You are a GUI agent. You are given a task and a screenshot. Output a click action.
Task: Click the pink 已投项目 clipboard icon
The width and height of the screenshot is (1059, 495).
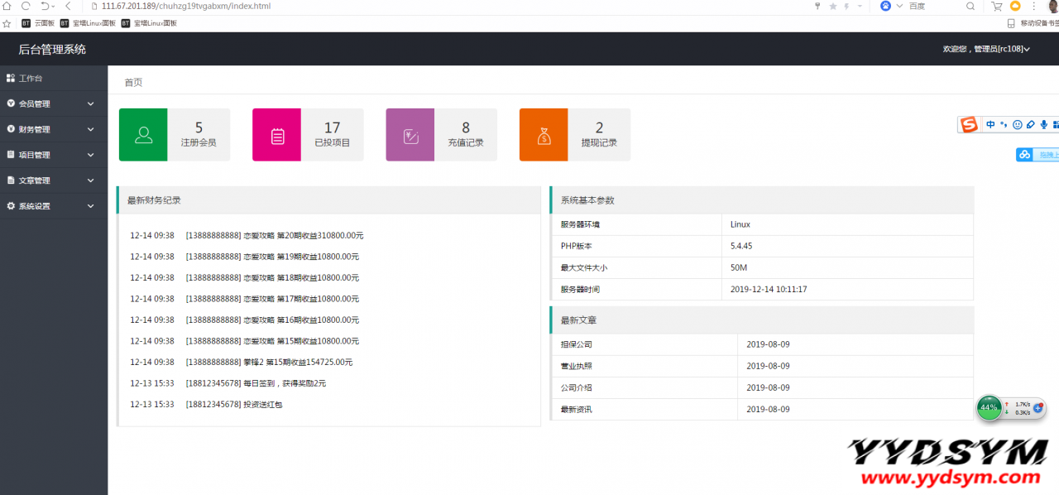pos(277,135)
